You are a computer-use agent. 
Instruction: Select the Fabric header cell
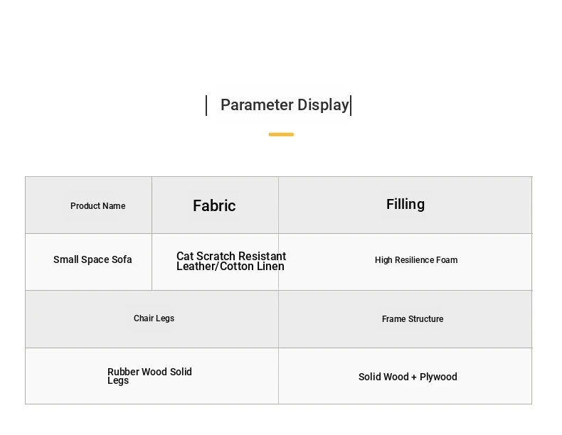click(x=215, y=205)
